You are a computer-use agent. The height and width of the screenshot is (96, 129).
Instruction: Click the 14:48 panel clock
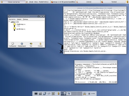(93, 94)
